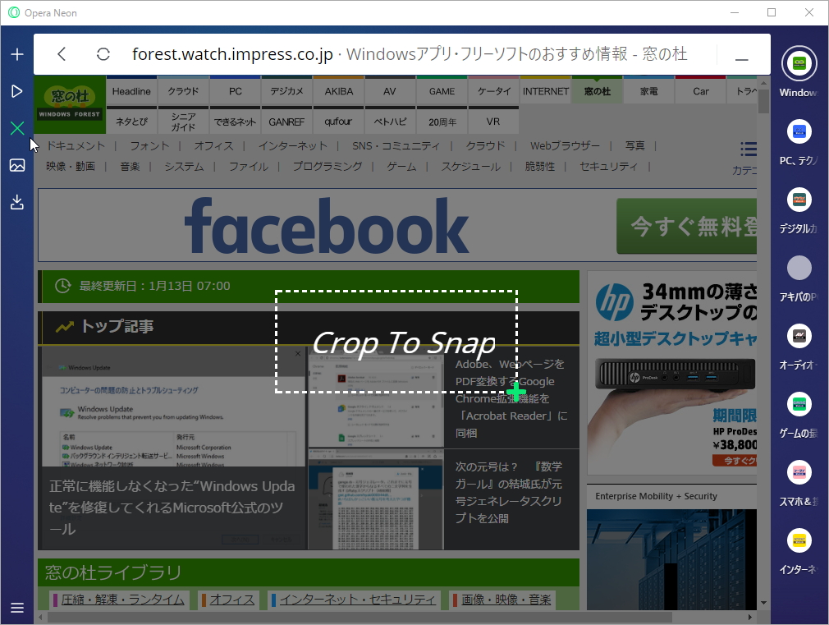The image size is (829, 625).
Task: Navigate back using the arrow icon
Action: 62,53
